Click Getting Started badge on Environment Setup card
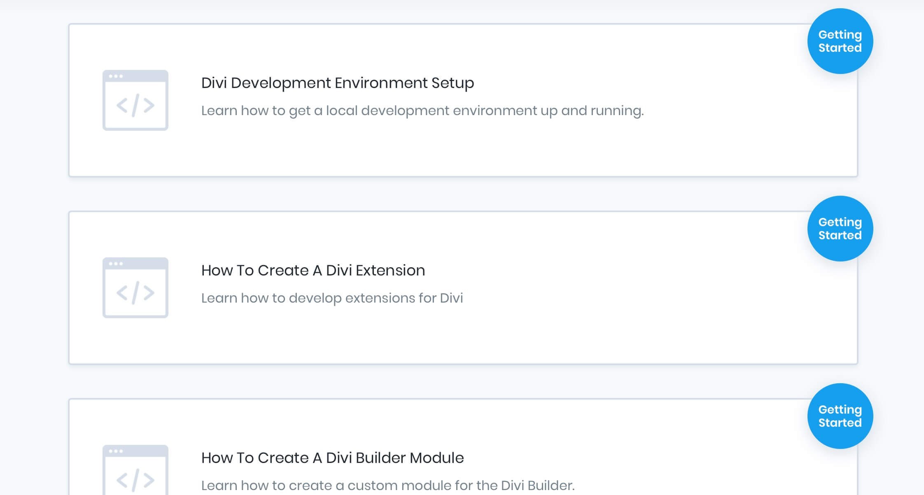The height and width of the screenshot is (495, 924). pos(840,41)
